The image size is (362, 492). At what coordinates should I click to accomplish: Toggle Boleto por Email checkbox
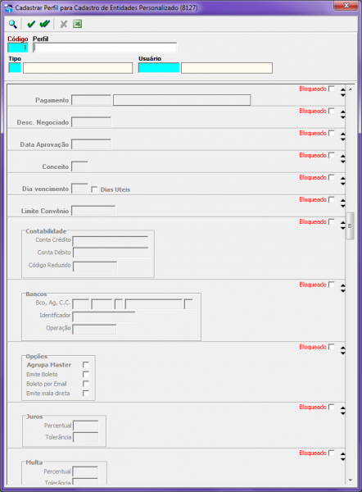tap(85, 384)
